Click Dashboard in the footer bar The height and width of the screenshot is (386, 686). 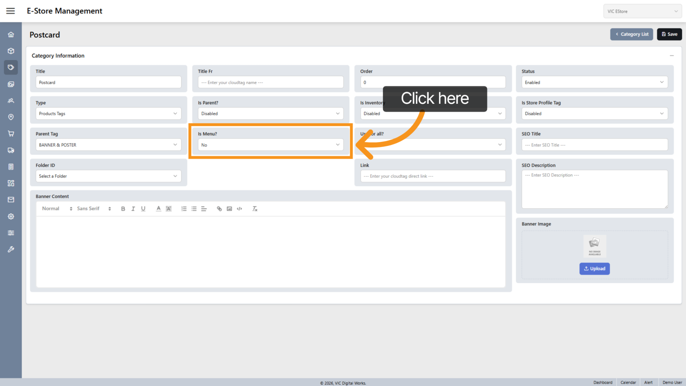[x=603, y=382]
